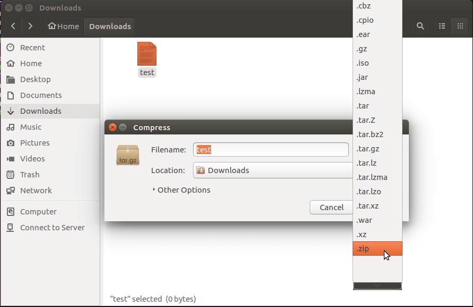Click the Filename text field
Screen dimensions: 473x307
pos(270,150)
